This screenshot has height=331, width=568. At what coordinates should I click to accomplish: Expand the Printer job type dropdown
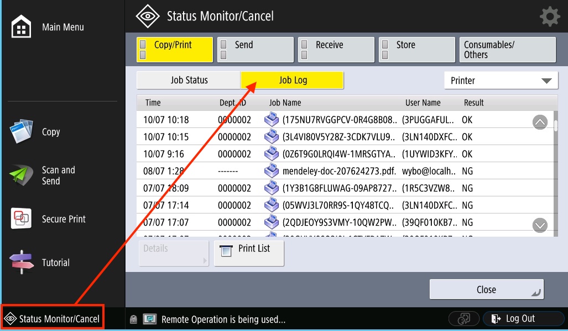501,81
